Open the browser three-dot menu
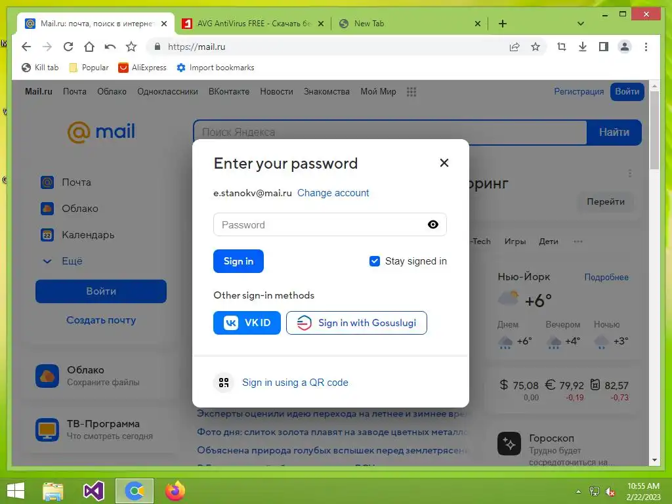The height and width of the screenshot is (504, 672). (x=646, y=47)
